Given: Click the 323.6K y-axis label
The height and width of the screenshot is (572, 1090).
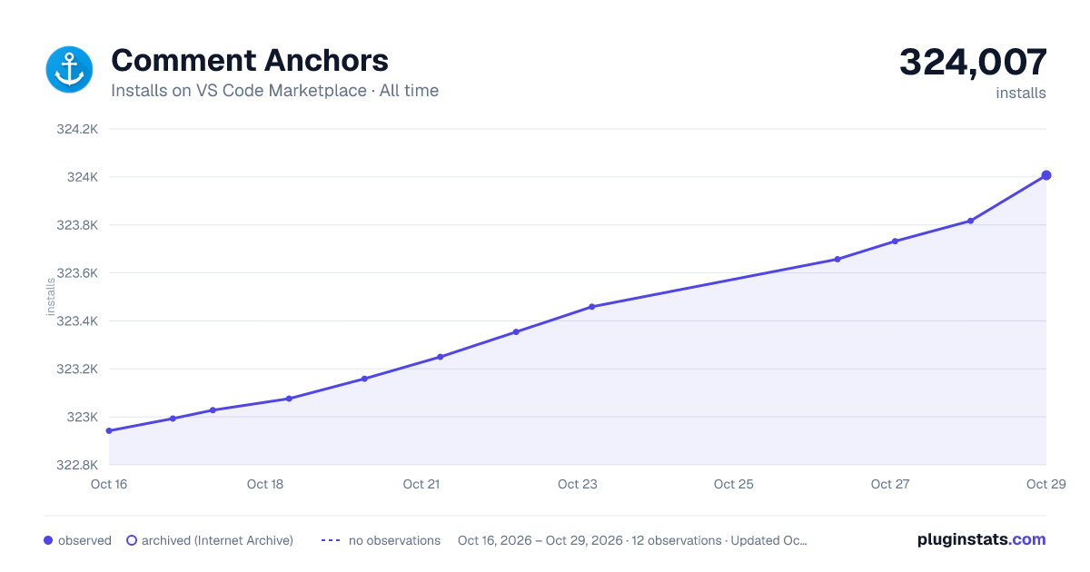Looking at the screenshot, I should tap(77, 273).
